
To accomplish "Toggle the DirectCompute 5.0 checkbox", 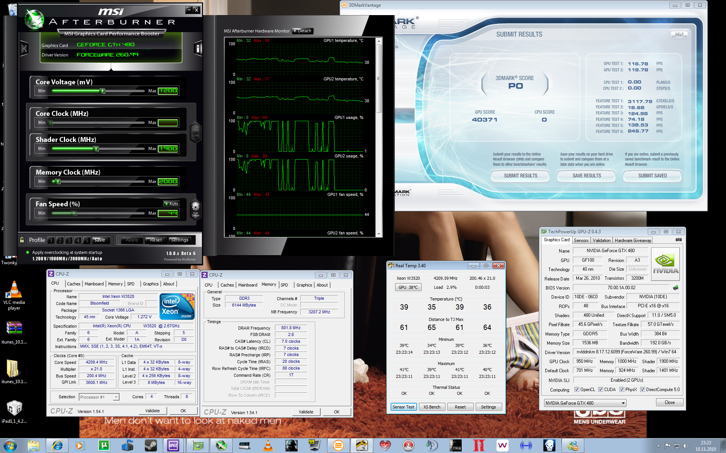I will click(642, 390).
